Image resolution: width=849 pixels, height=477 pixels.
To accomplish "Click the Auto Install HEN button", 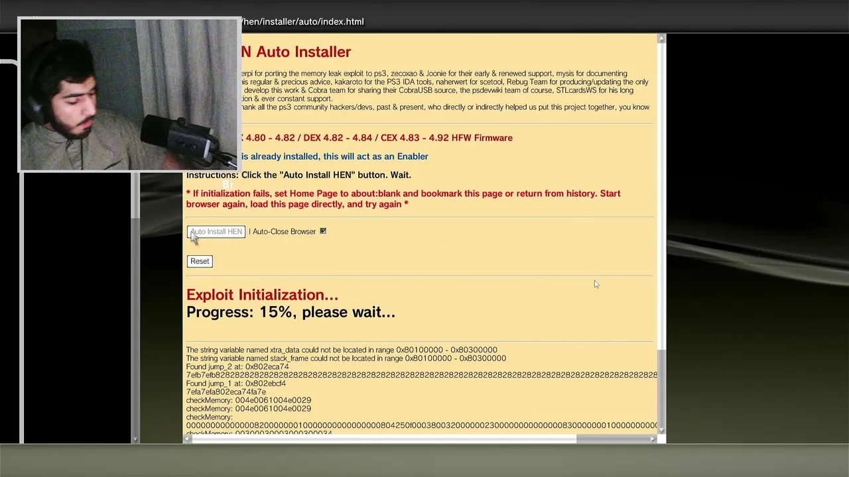I will click(x=216, y=232).
